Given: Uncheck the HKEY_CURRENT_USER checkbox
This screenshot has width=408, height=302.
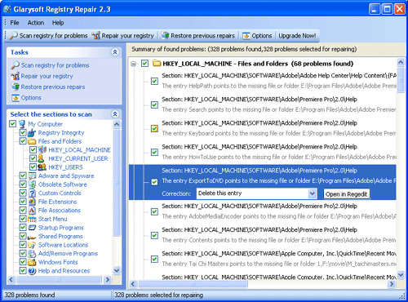Looking at the screenshot, I should (33, 158).
